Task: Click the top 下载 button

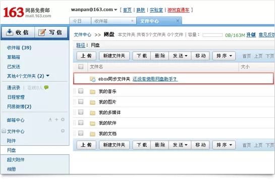Action: [x=142, y=56]
